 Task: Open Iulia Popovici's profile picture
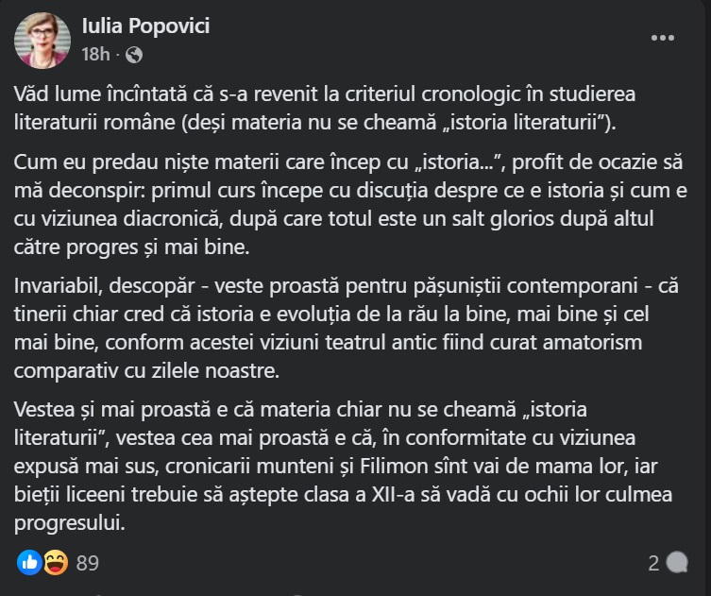pyautogui.click(x=42, y=41)
